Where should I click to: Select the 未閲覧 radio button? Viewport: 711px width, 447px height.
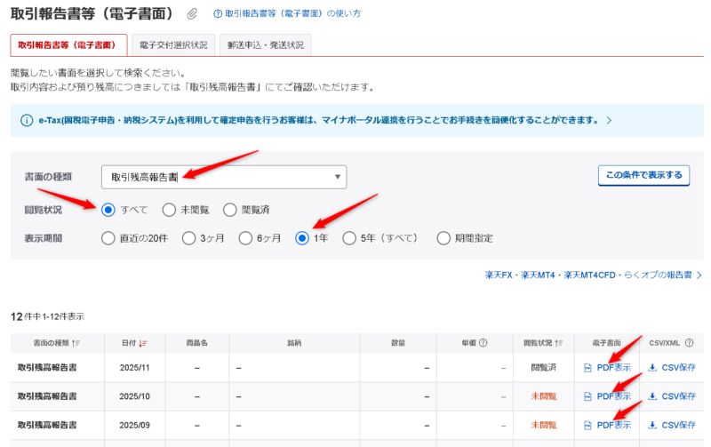(x=169, y=210)
